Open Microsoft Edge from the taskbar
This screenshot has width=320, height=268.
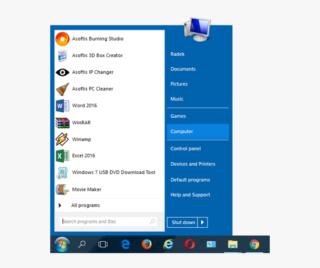(125, 245)
